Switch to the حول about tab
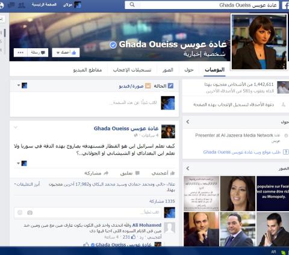289x255 pixels. (189, 70)
